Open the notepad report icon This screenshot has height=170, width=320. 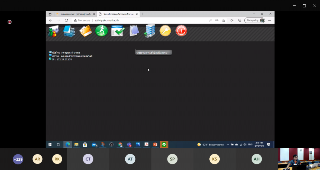point(134,31)
